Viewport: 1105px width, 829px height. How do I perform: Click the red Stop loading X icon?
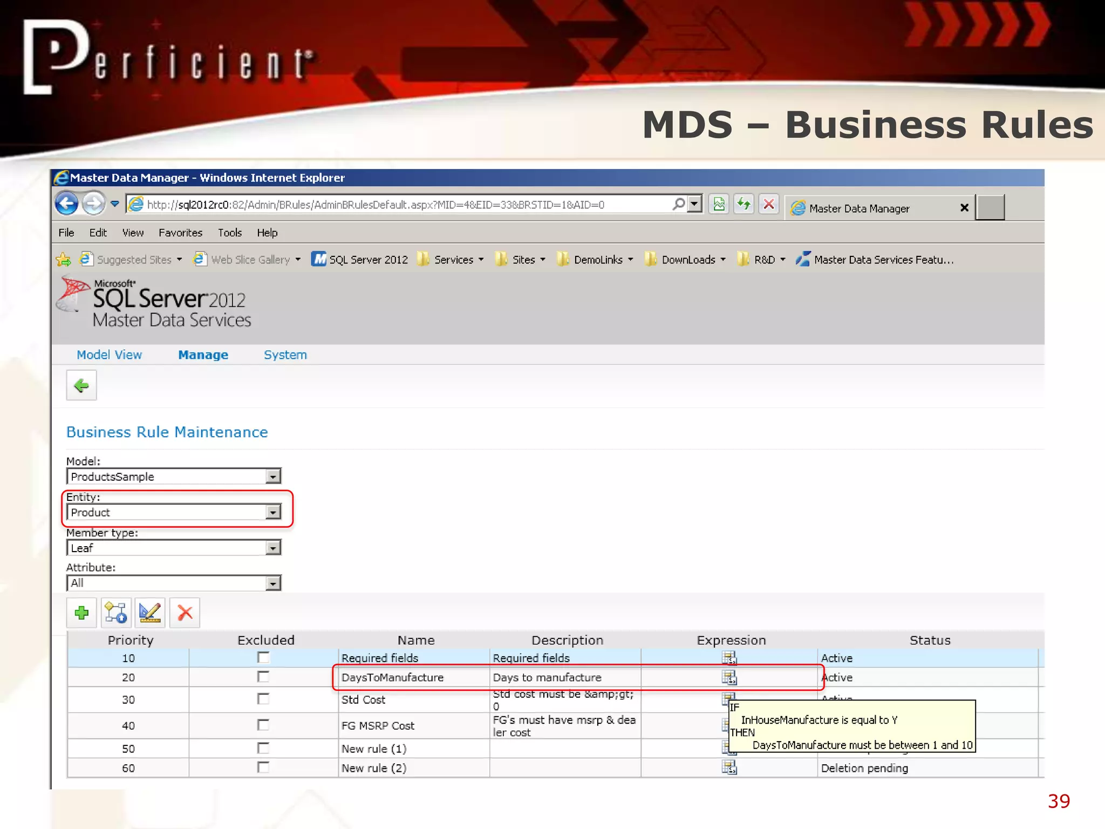(769, 204)
